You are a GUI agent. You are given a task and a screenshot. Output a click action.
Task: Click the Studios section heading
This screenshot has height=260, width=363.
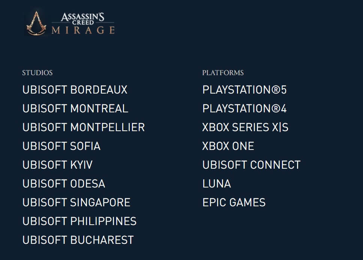tap(37, 73)
